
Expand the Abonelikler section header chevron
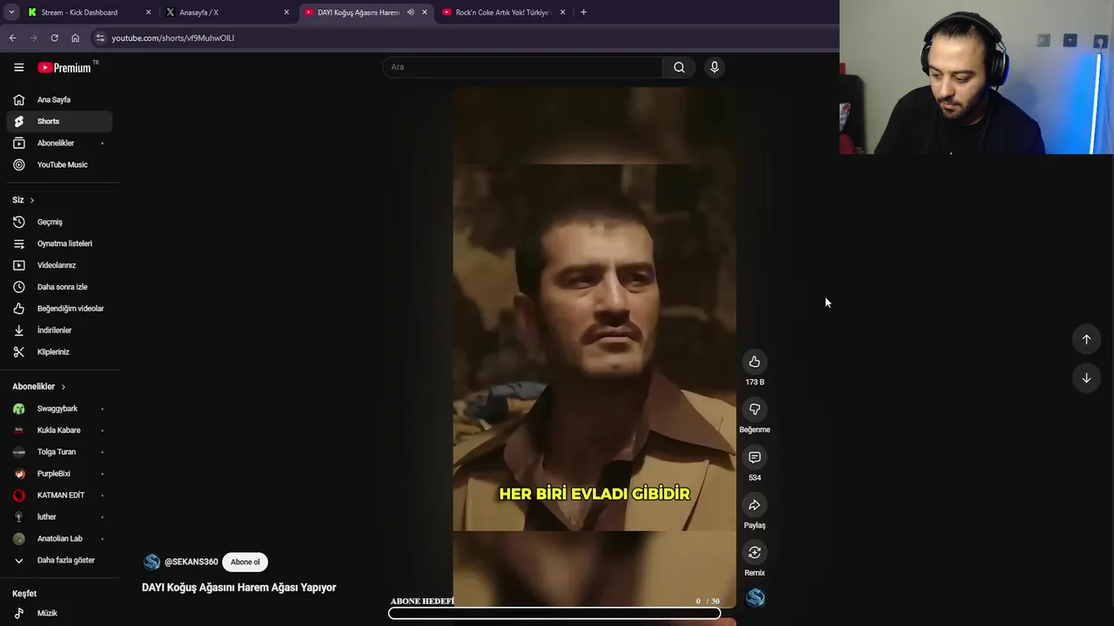(x=63, y=387)
